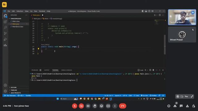Open the Search view in activity bar
Screen dimensions: 198x111
point(5,27)
